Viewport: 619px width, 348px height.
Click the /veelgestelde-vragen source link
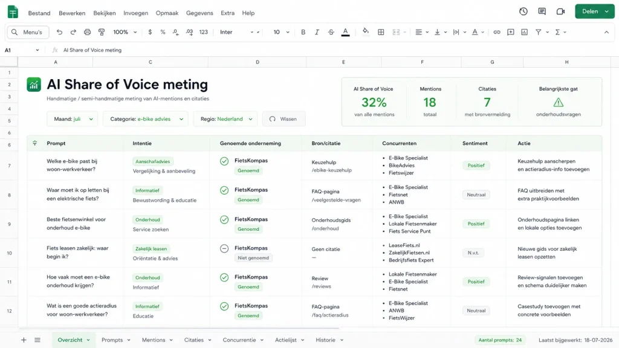336,199
